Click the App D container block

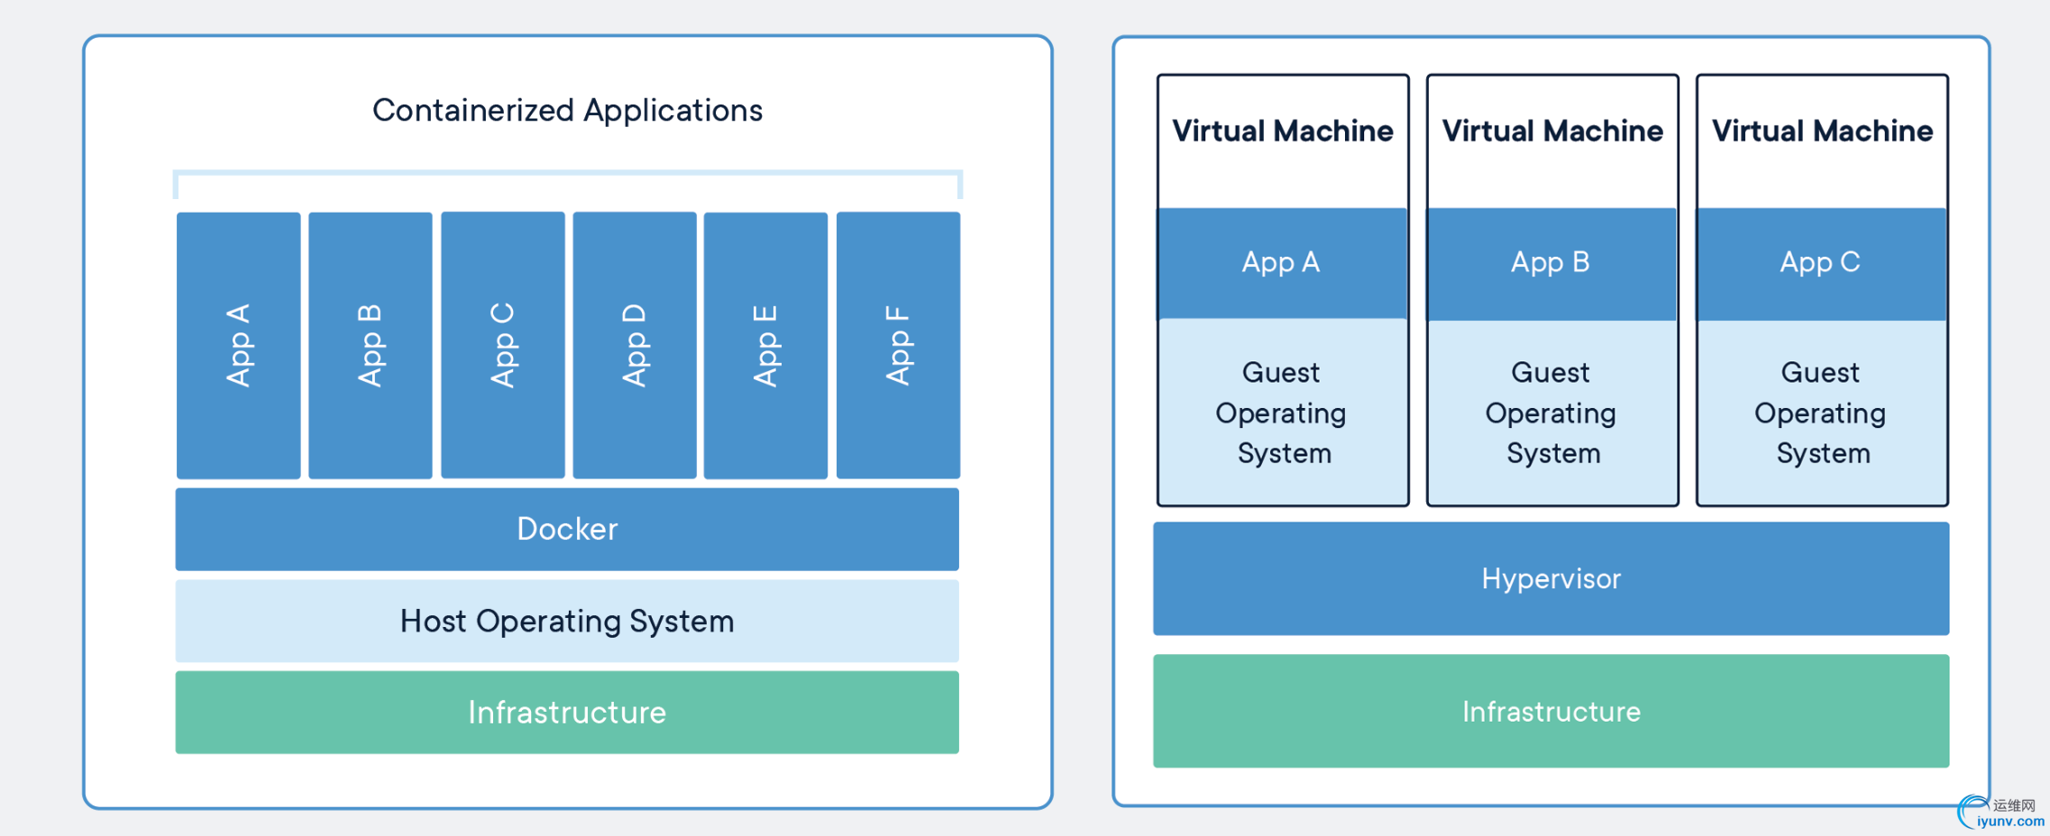pos(635,345)
